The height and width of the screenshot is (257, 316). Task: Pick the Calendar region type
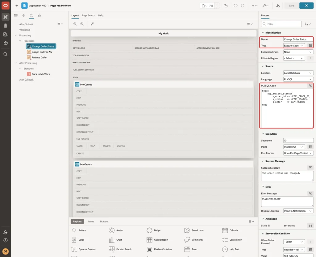[230, 230]
